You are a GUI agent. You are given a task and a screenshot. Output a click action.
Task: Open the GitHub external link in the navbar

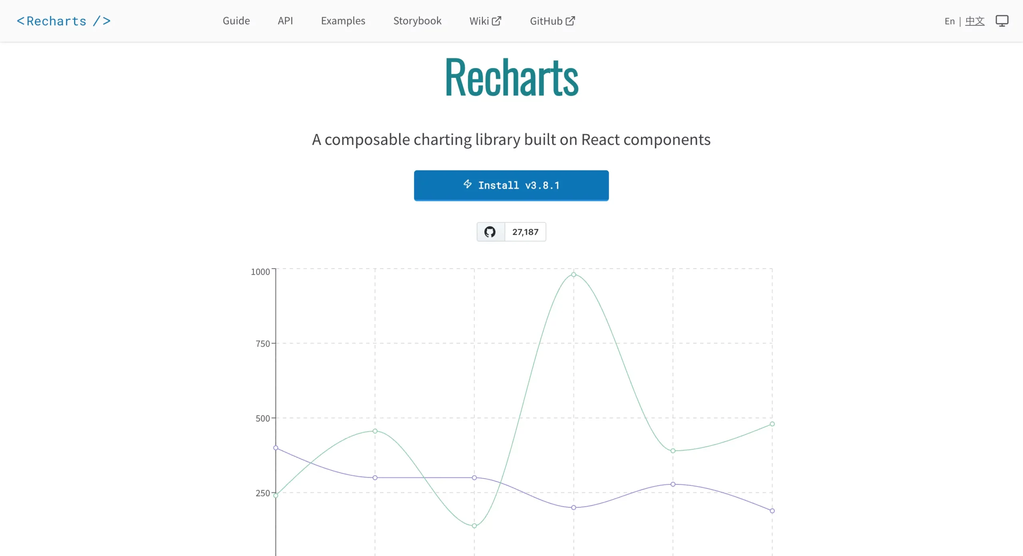pyautogui.click(x=552, y=21)
